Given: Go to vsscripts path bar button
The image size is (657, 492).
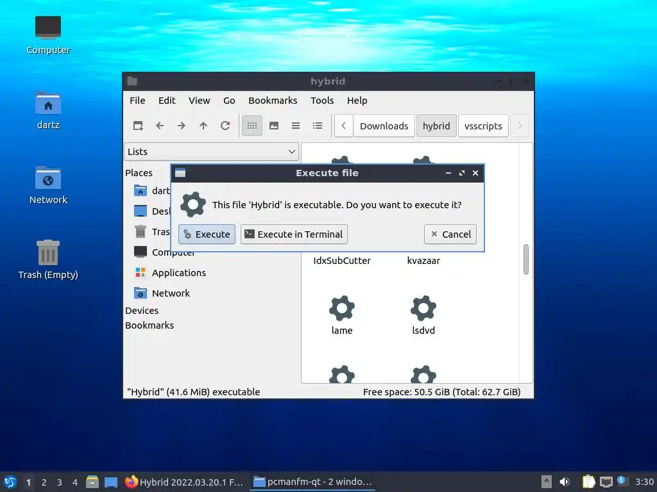Looking at the screenshot, I should (483, 126).
